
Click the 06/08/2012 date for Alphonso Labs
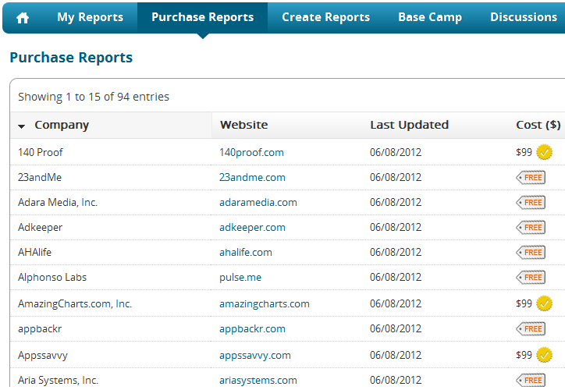[396, 277]
